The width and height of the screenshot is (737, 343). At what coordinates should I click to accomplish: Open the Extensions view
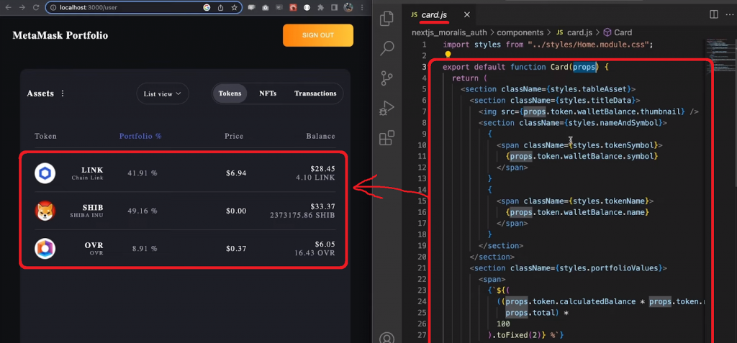(x=386, y=137)
